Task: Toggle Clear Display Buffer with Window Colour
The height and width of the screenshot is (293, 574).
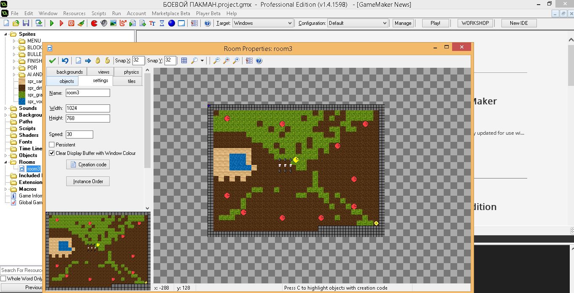Action: (x=52, y=153)
